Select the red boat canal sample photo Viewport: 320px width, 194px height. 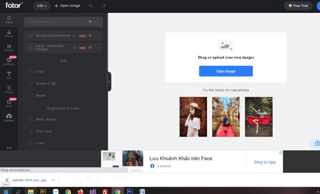(x=226, y=117)
